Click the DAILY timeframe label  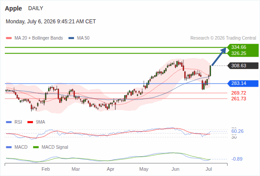(36, 8)
